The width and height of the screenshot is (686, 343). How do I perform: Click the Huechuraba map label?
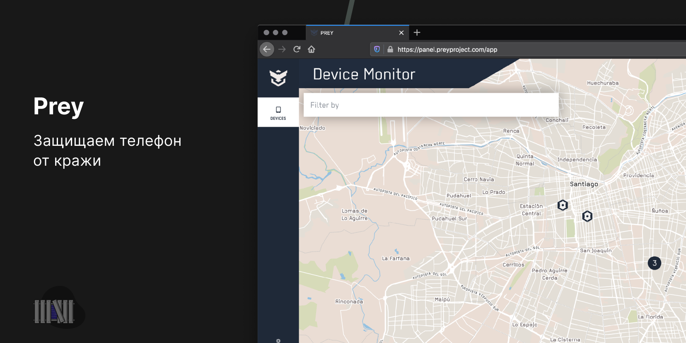603,83
